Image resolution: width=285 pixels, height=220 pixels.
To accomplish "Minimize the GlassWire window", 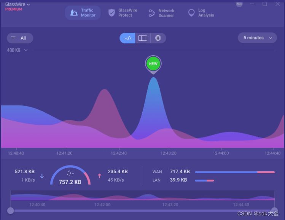I will point(252,4).
